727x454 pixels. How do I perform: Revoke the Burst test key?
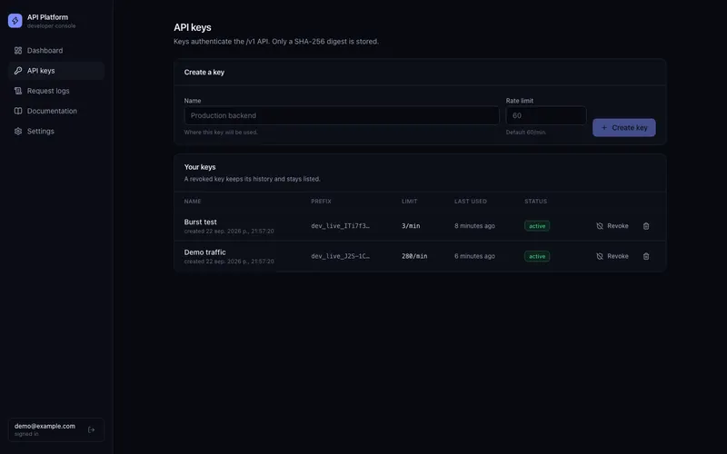[612, 226]
